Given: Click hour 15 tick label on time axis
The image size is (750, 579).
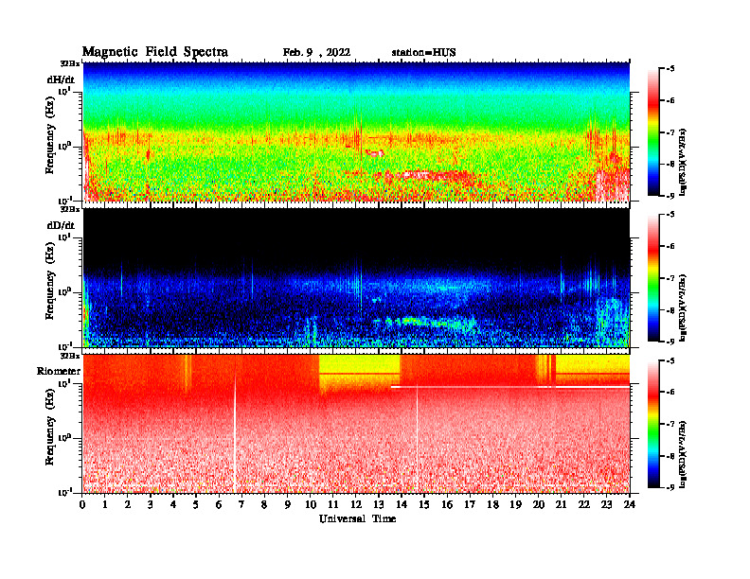Looking at the screenshot, I should click(x=424, y=504).
